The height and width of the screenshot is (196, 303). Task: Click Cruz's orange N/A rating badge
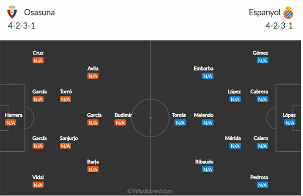tap(38, 61)
